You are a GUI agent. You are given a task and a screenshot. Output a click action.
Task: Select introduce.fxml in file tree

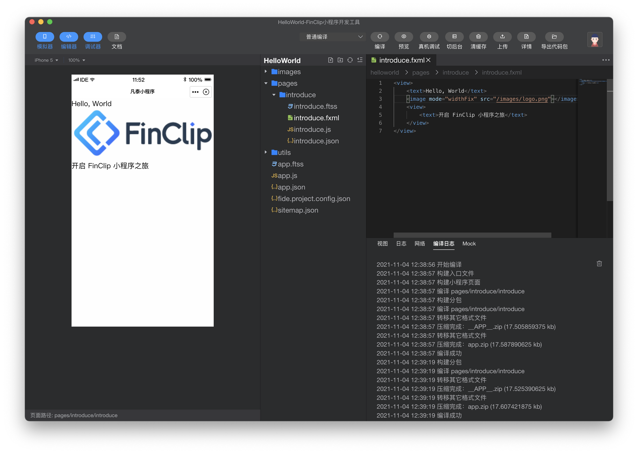tap(313, 118)
